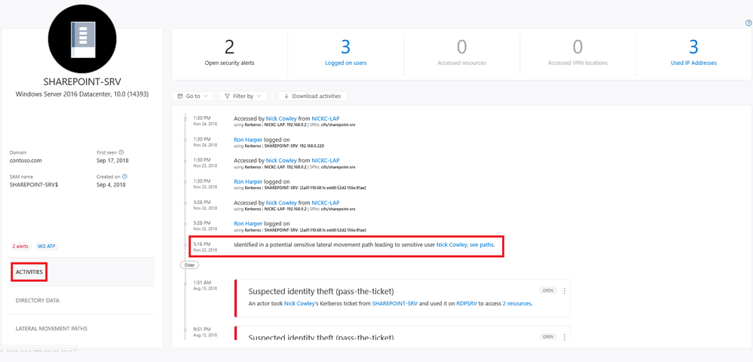The image size is (753, 362).
Task: Click Nick Cowley link in Nov 24 activity
Action: coord(281,118)
